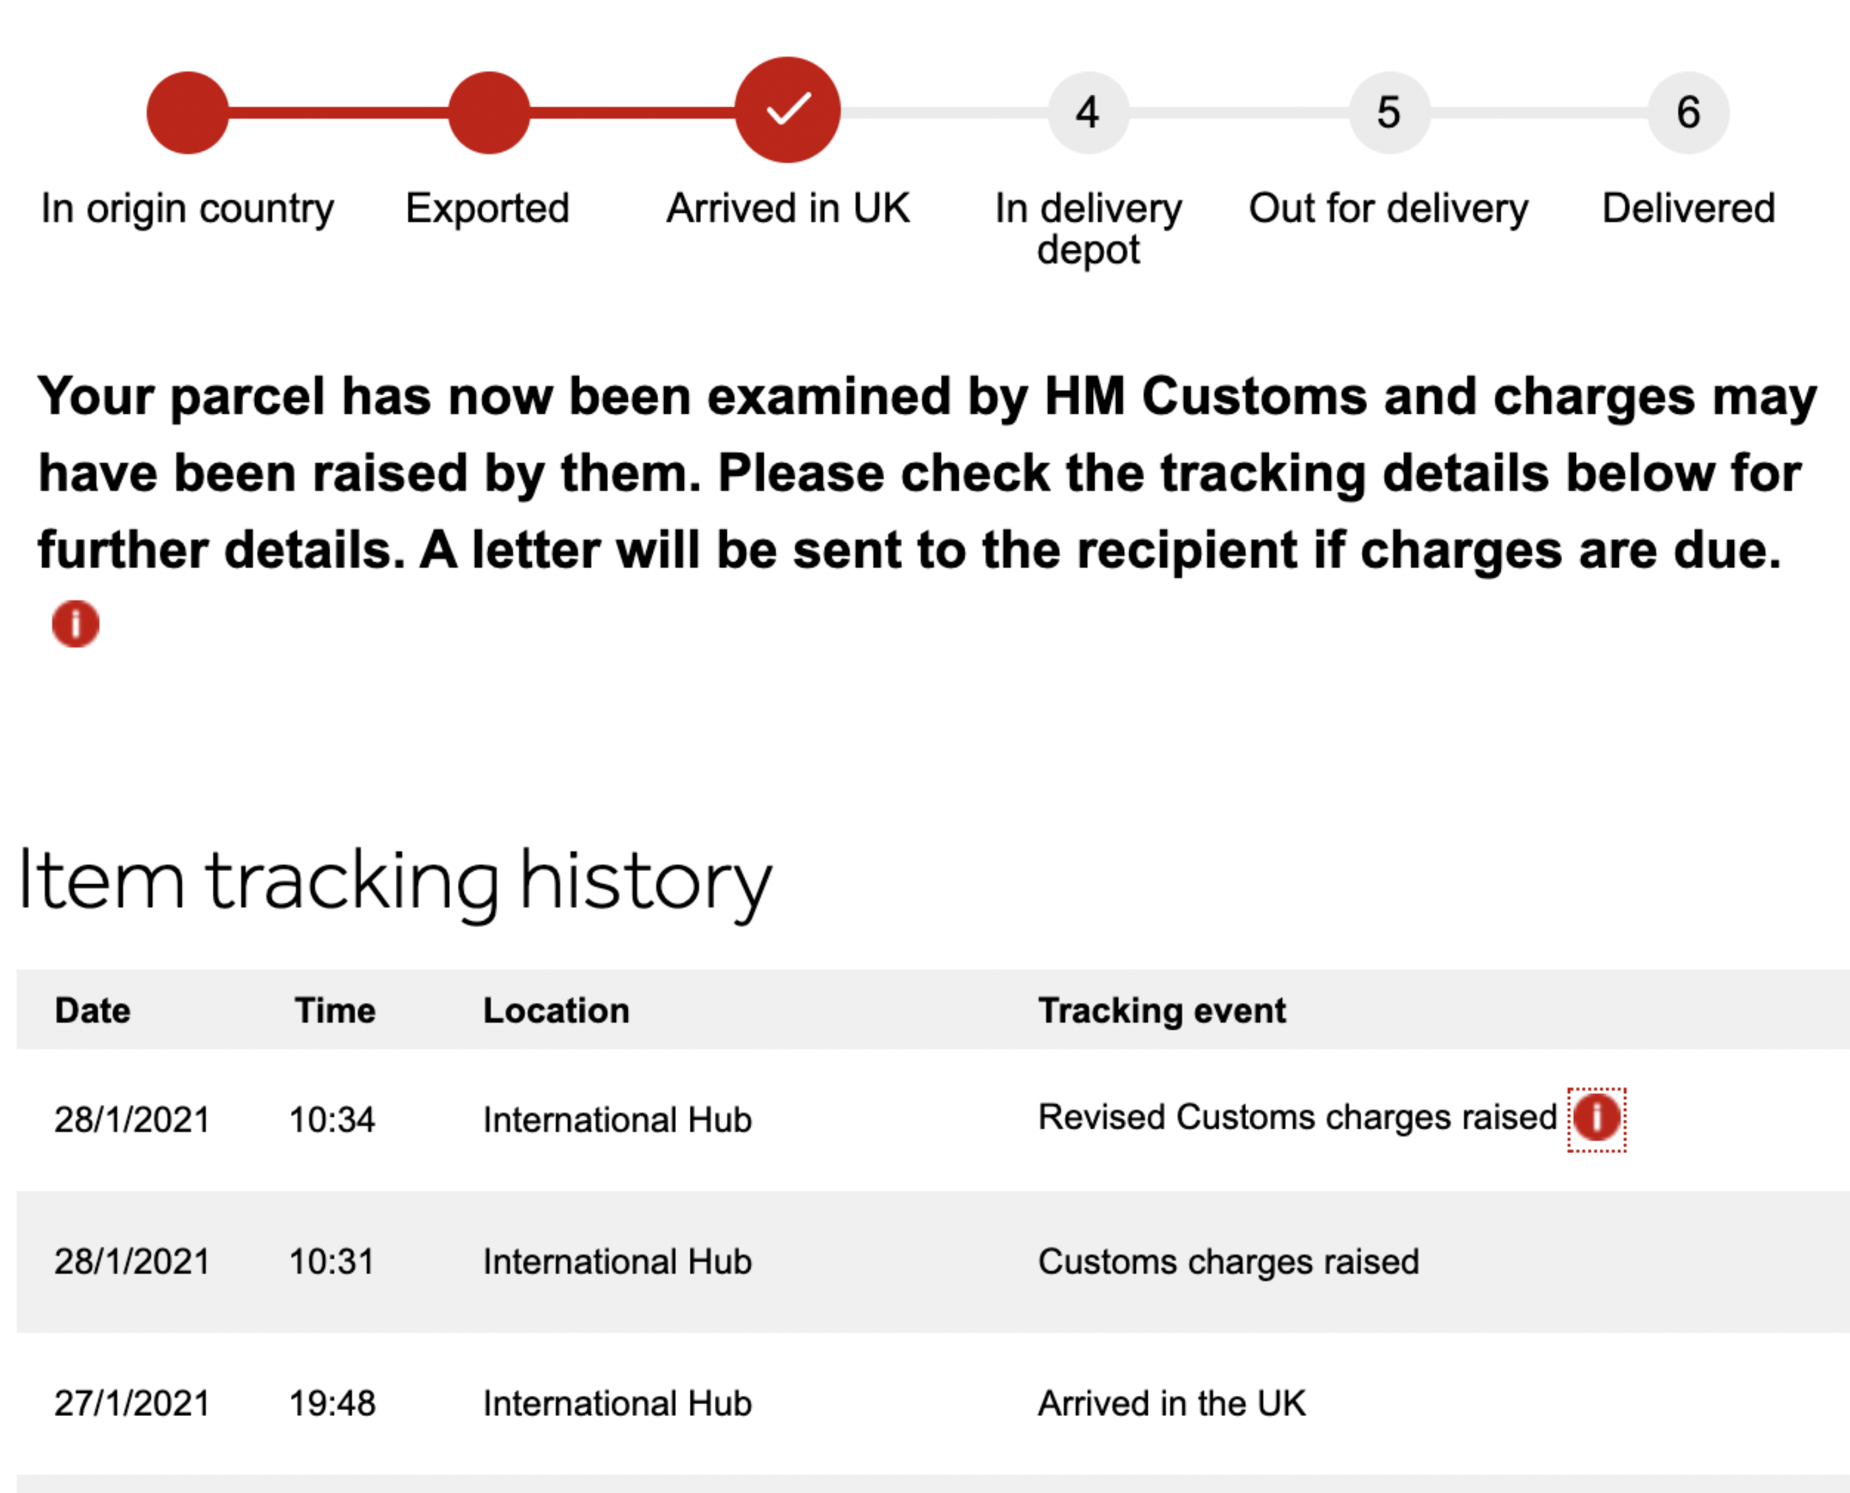Click the first red progress circle
Image resolution: width=1850 pixels, height=1493 pixels.
pos(188,113)
